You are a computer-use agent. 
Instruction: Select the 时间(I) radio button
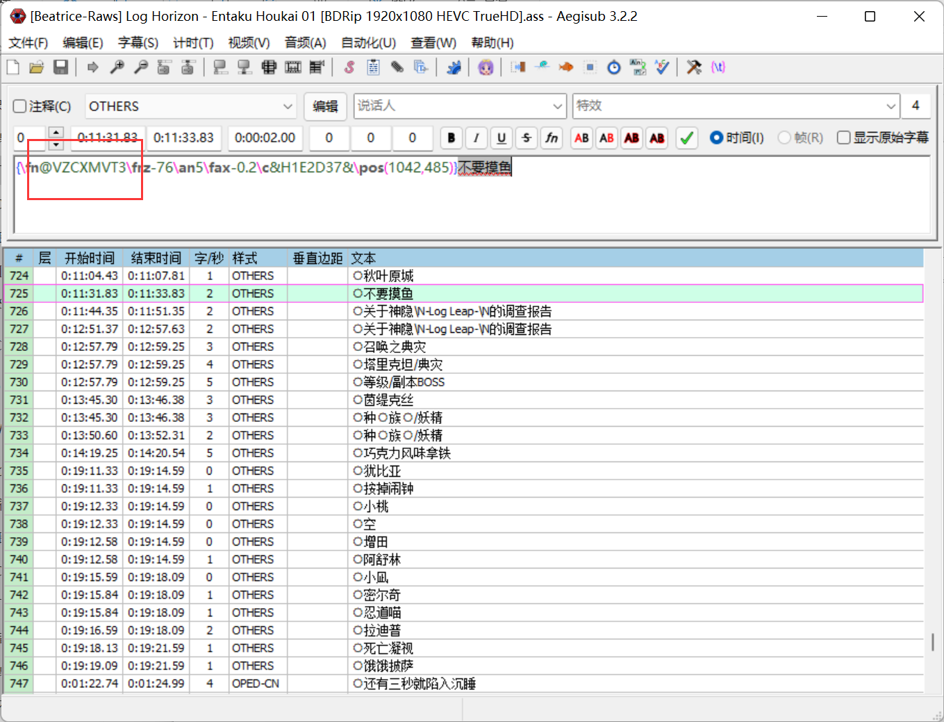(x=717, y=138)
